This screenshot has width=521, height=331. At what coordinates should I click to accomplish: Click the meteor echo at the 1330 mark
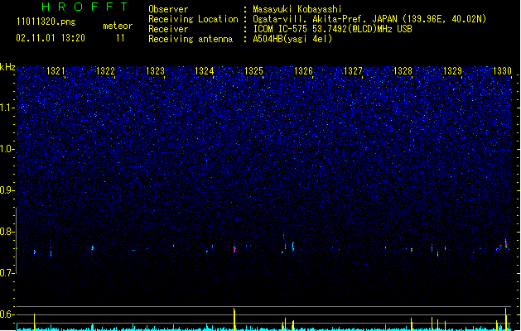[x=506, y=243]
